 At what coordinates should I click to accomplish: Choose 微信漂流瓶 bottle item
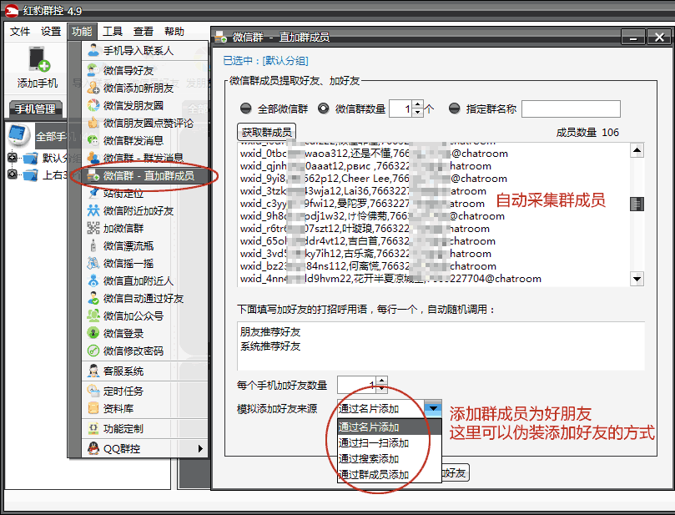(x=144, y=246)
